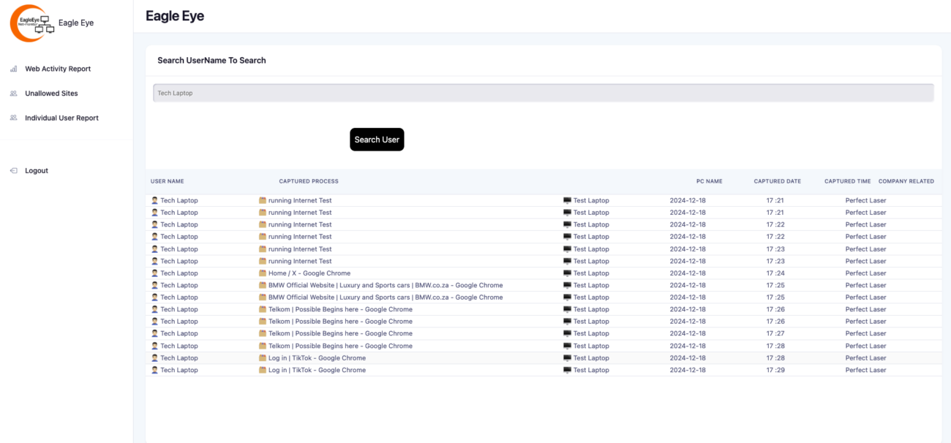Select the Telkom process captured at 17 :27
Image resolution: width=951 pixels, height=443 pixels.
click(x=340, y=333)
